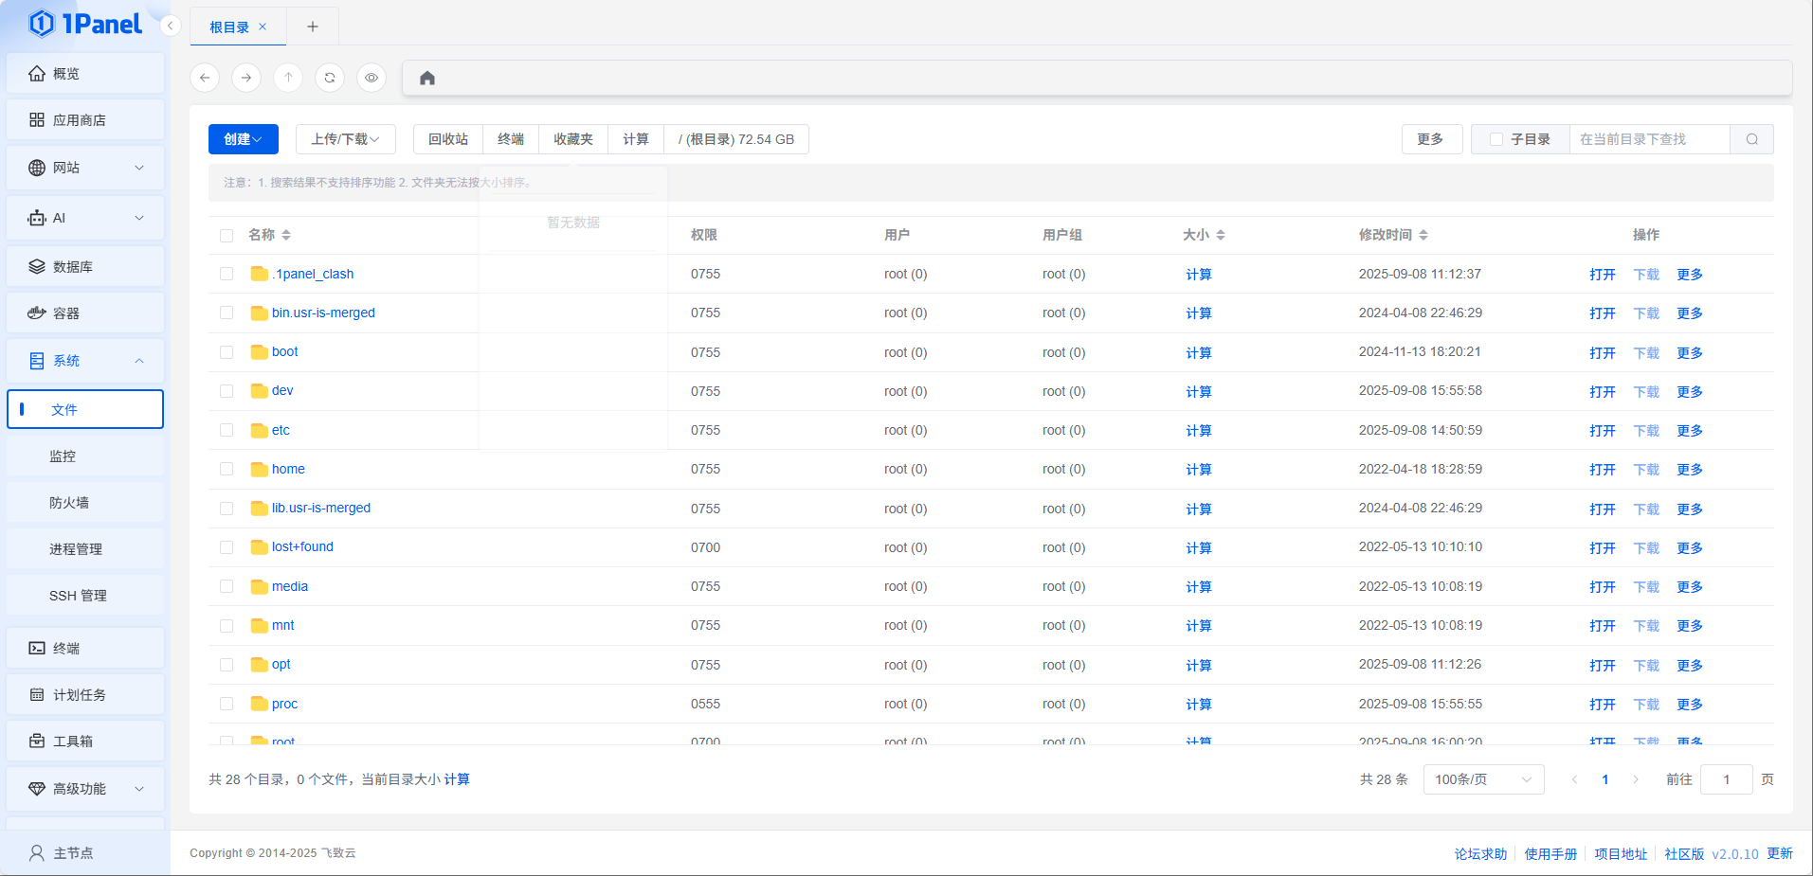The image size is (1813, 876).
Task: Enable the 子目录 checkbox
Action: coord(1496,139)
